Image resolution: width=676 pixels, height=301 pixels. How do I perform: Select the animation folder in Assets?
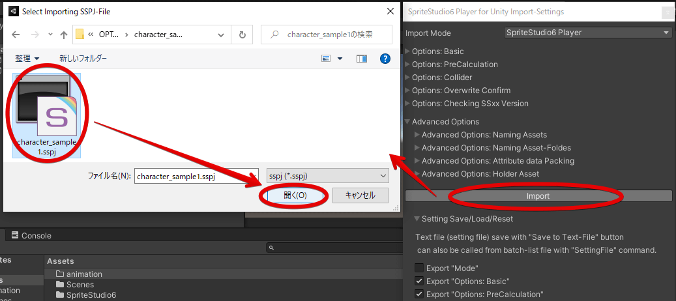(79, 274)
